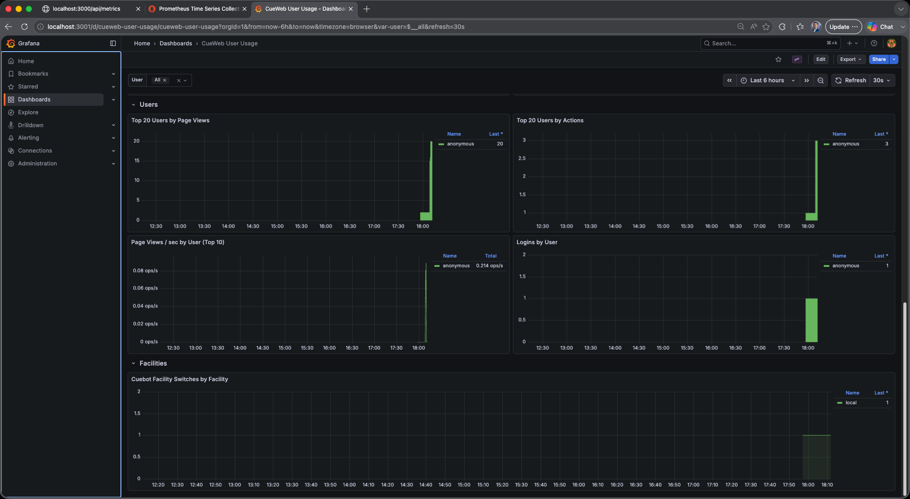The width and height of the screenshot is (910, 499).
Task: Sort Top 20 Page Views legend by Last
Action: tap(496, 134)
